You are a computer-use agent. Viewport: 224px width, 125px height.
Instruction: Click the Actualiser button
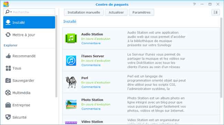coord(116,12)
